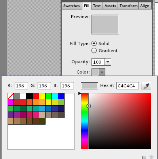Image resolution: width=158 pixels, height=159 pixels.
Task: Click the large Preview fill box
Action: click(x=105, y=25)
